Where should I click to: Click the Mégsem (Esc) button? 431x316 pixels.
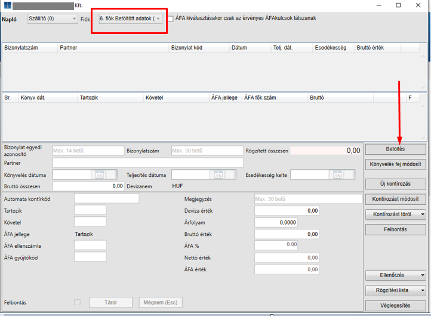pyautogui.click(x=161, y=302)
